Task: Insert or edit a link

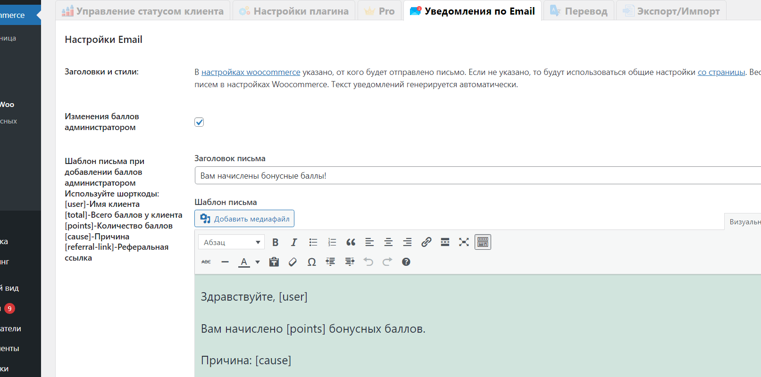Action: (x=426, y=242)
